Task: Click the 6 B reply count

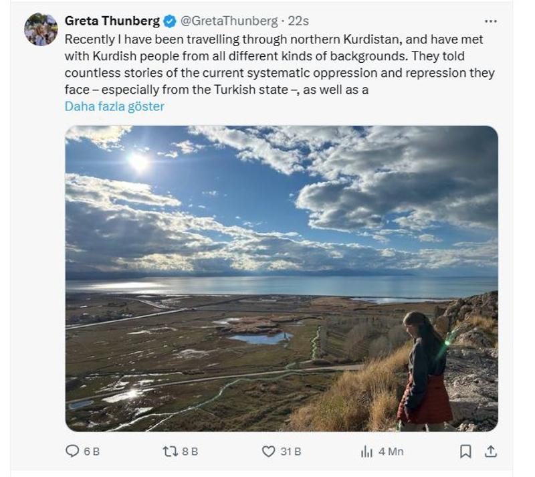Action: tap(92, 452)
